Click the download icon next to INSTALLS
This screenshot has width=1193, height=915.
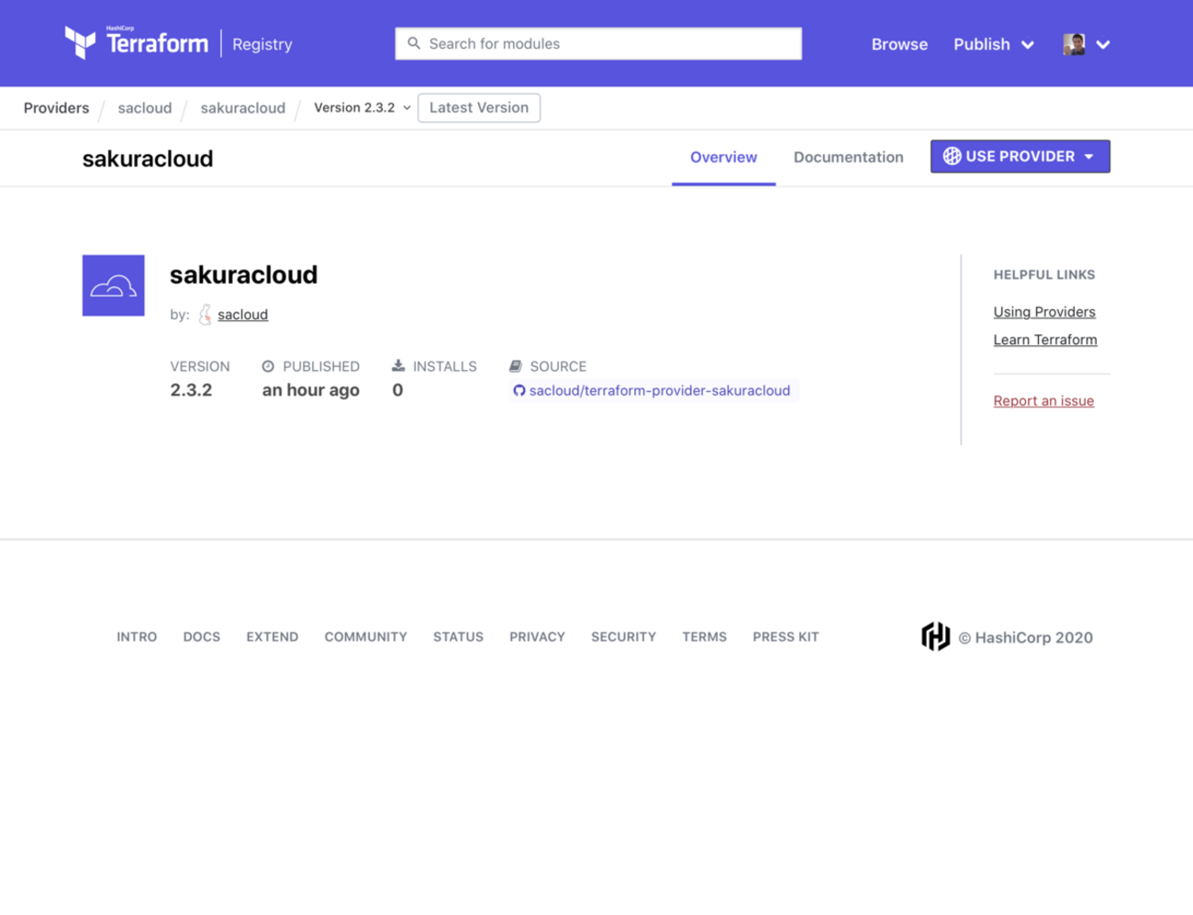[x=398, y=365]
